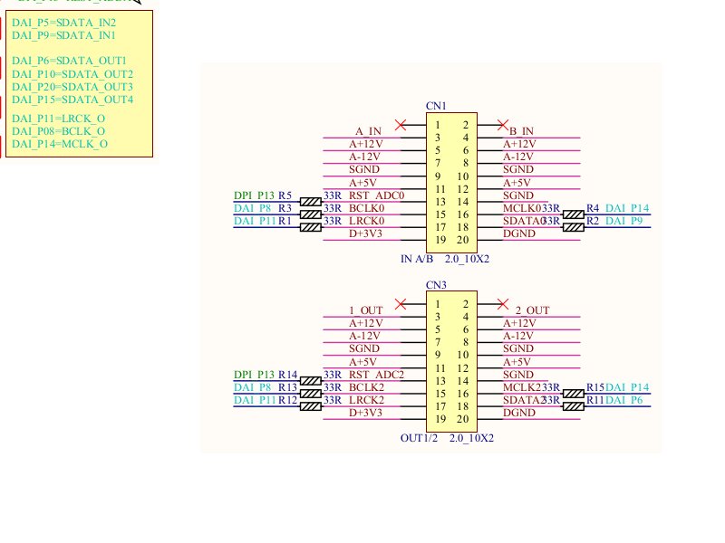Click the DAI_P14 label beside R15
The height and width of the screenshot is (543, 725).
[x=627, y=387]
